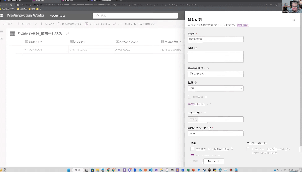The image size is (302, 172).
Task: Open the メールアドレス column header dropdown
Action: (136, 42)
